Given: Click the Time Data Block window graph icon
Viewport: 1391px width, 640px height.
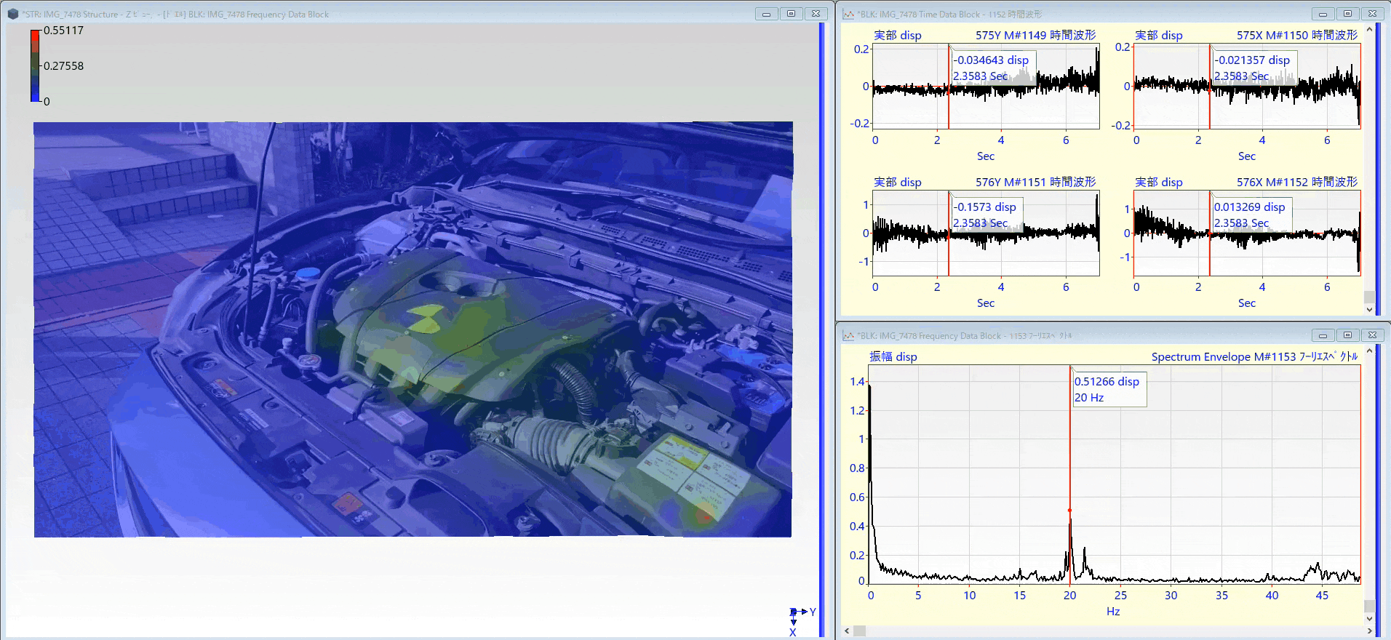Looking at the screenshot, I should point(848,14).
